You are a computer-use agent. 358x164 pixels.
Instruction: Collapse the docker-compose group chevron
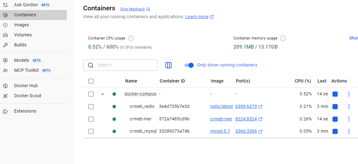coord(103,94)
